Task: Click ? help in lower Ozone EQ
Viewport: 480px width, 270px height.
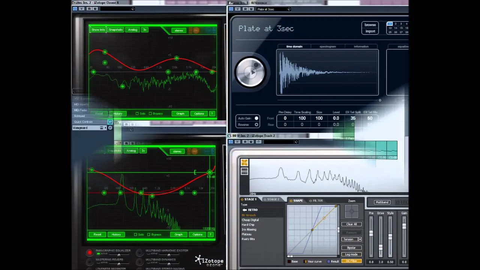Action: pos(210,234)
